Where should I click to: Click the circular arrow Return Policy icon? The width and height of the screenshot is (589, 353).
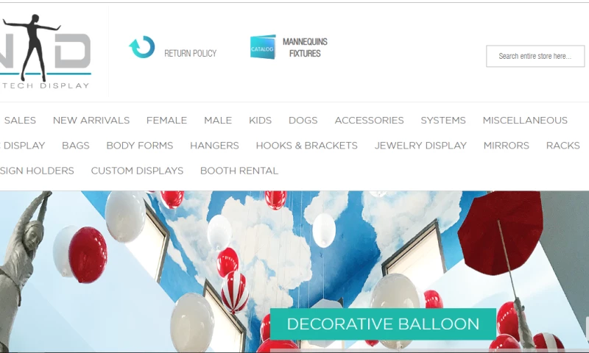[142, 47]
